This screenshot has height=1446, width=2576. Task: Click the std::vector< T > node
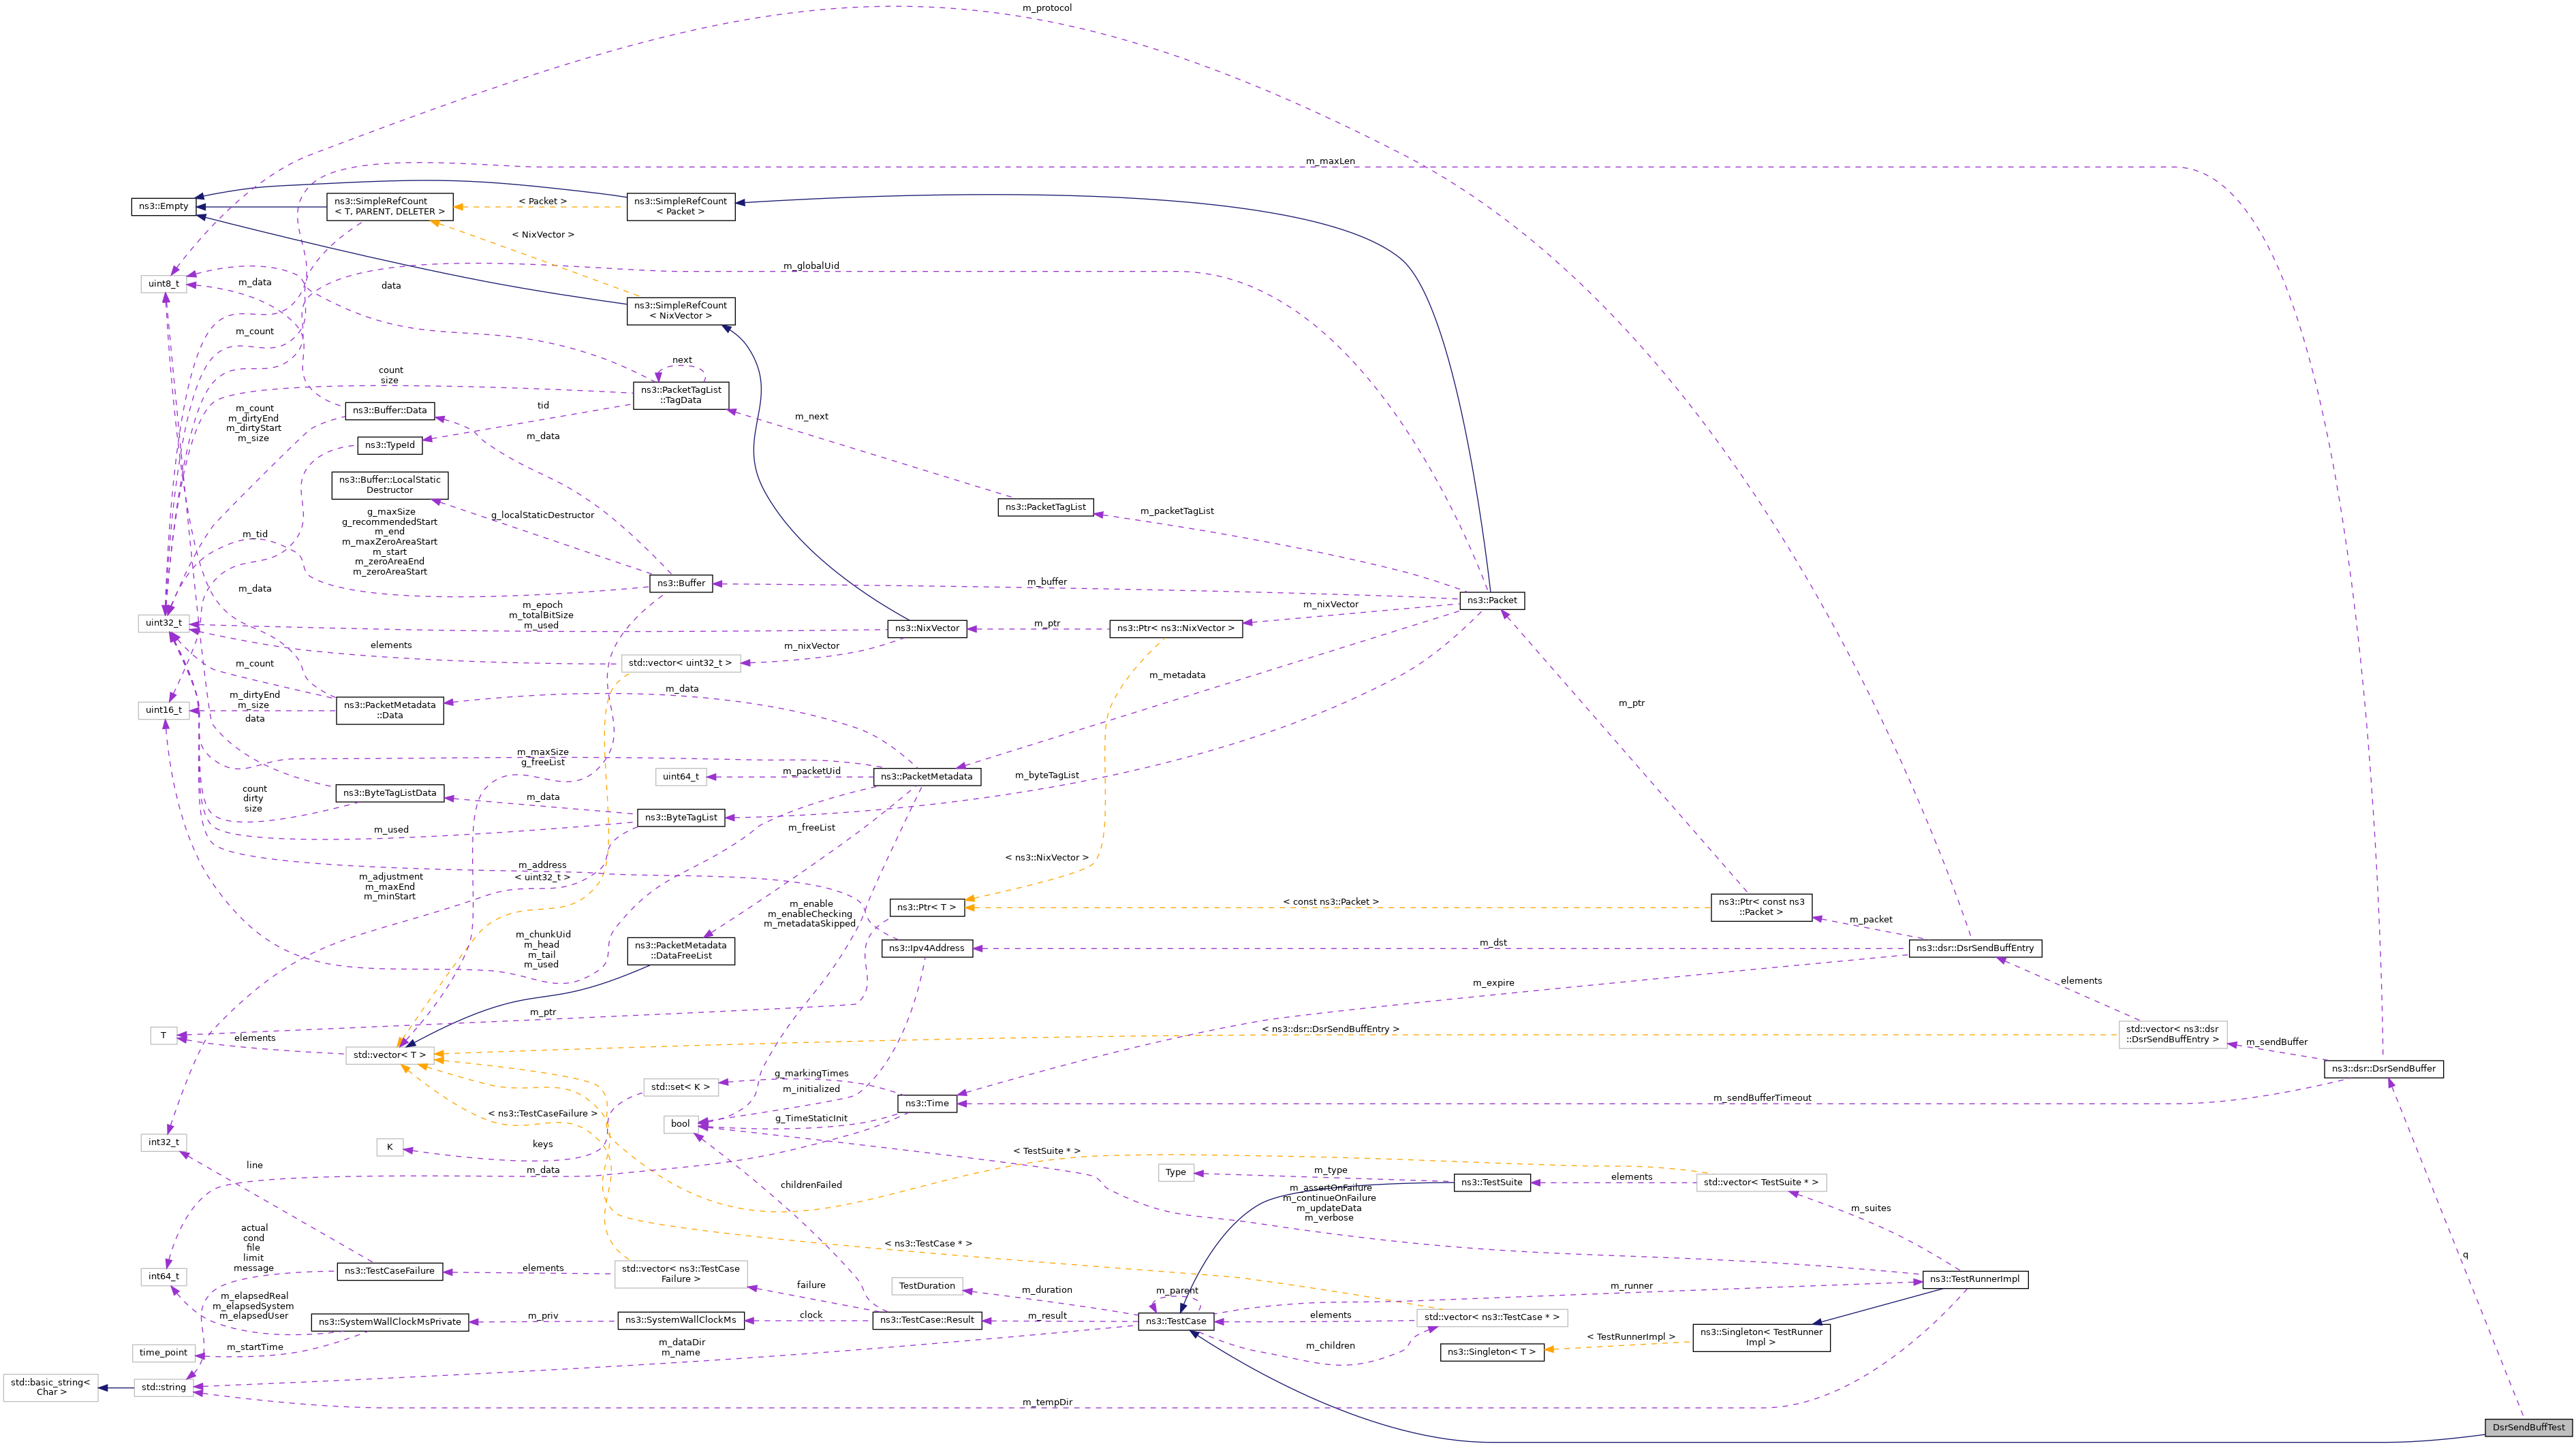[x=390, y=1055]
